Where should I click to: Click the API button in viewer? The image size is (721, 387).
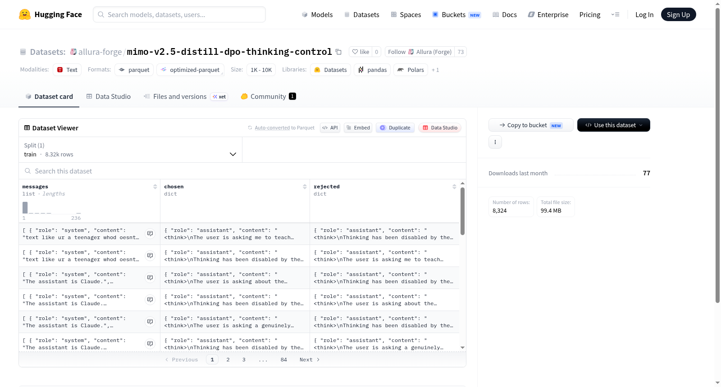(x=330, y=128)
